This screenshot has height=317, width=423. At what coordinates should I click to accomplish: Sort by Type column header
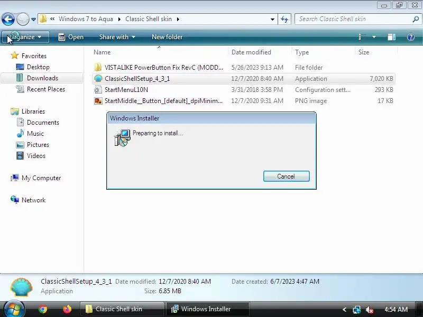tap(301, 52)
